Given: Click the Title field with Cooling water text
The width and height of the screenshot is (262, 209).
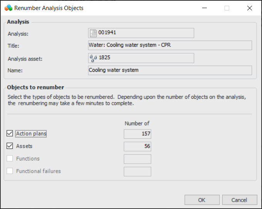Looking at the screenshot, I should tap(170, 46).
